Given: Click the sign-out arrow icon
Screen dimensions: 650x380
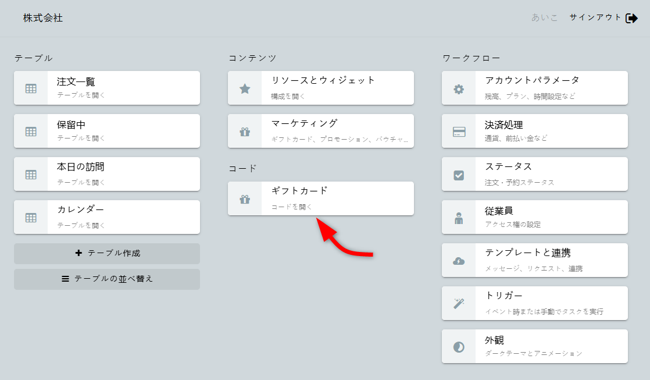Looking at the screenshot, I should click(631, 18).
